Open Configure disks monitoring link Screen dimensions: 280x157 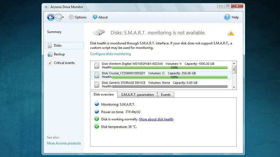pyautogui.click(x=110, y=54)
